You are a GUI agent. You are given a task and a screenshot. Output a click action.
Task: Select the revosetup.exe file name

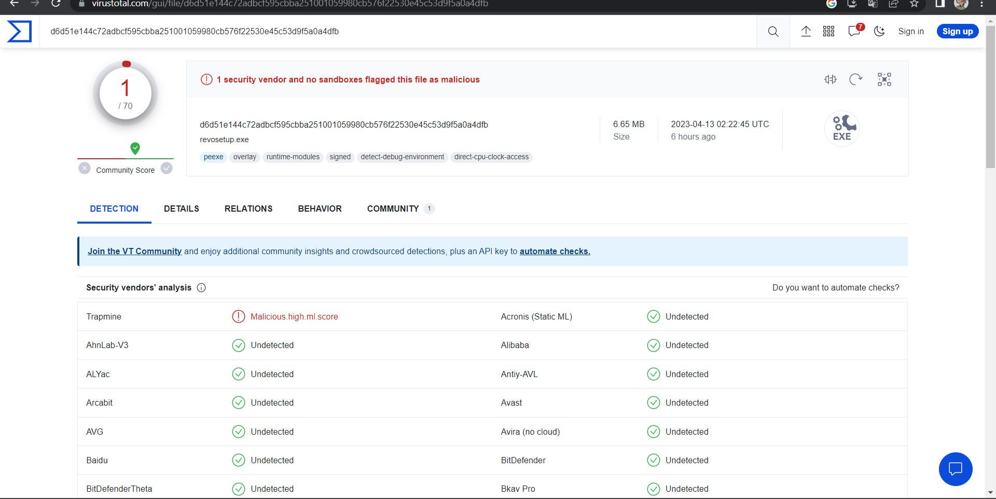coord(224,140)
